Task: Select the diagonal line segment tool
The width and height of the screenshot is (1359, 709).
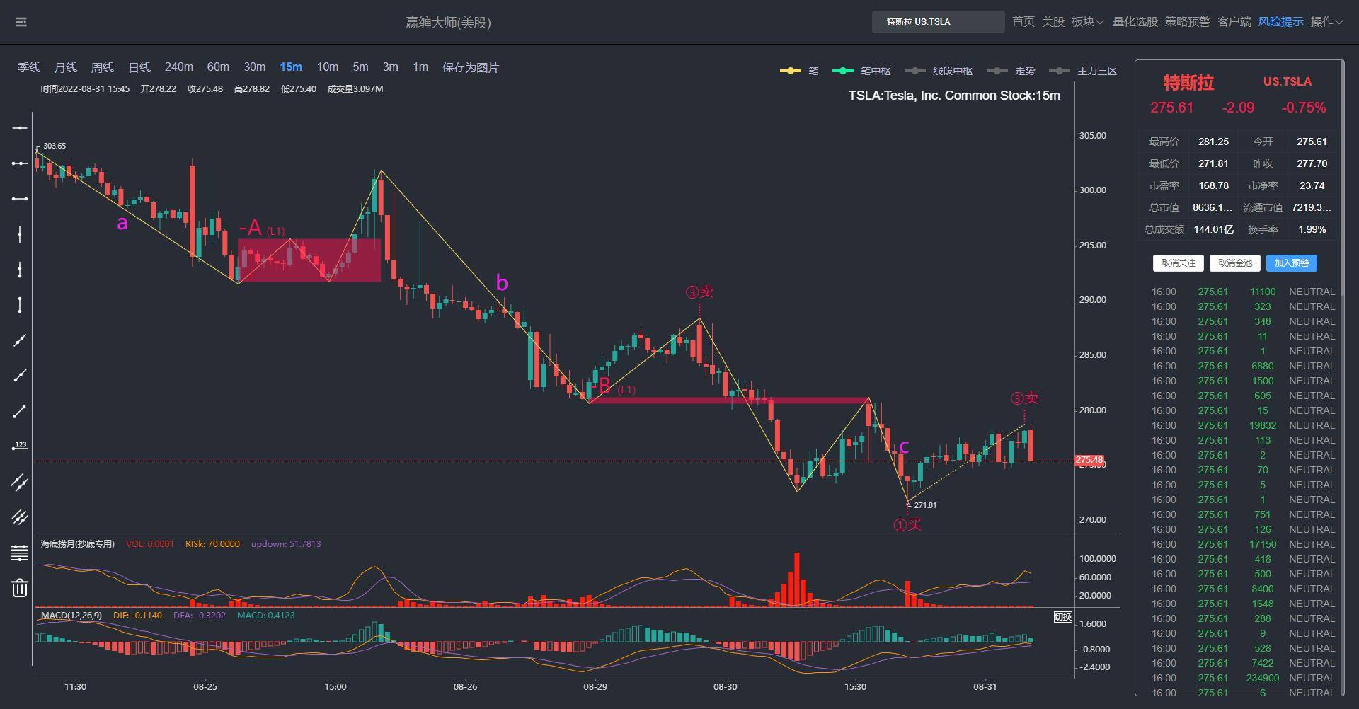Action: tap(20, 411)
